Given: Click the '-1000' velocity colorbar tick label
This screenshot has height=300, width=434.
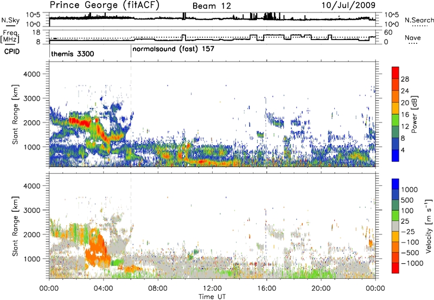Looking at the screenshot, I should [x=412, y=263].
